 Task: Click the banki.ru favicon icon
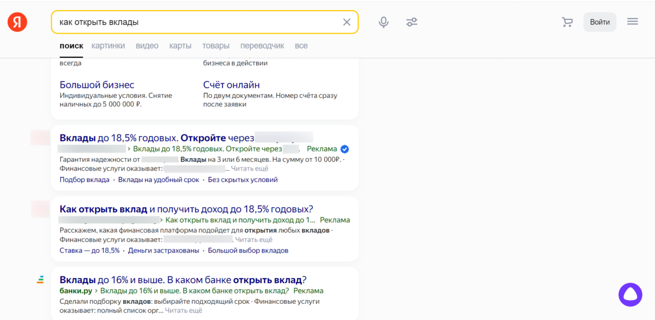point(40,280)
